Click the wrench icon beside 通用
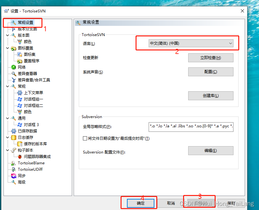This screenshot has width=259, height=210. pyautogui.click(x=13, y=118)
